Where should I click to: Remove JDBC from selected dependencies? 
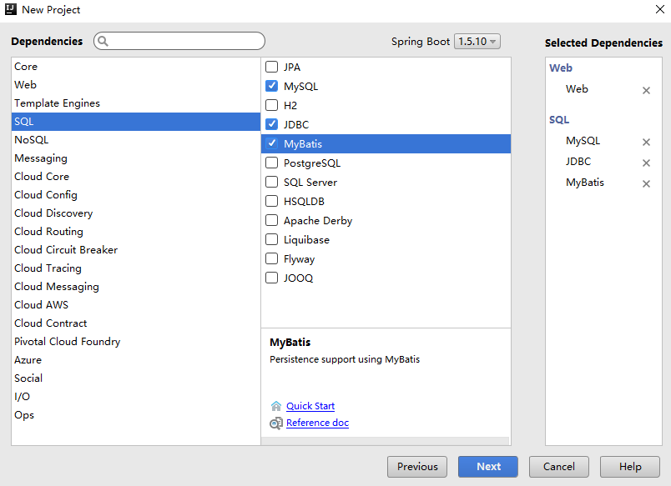646,163
